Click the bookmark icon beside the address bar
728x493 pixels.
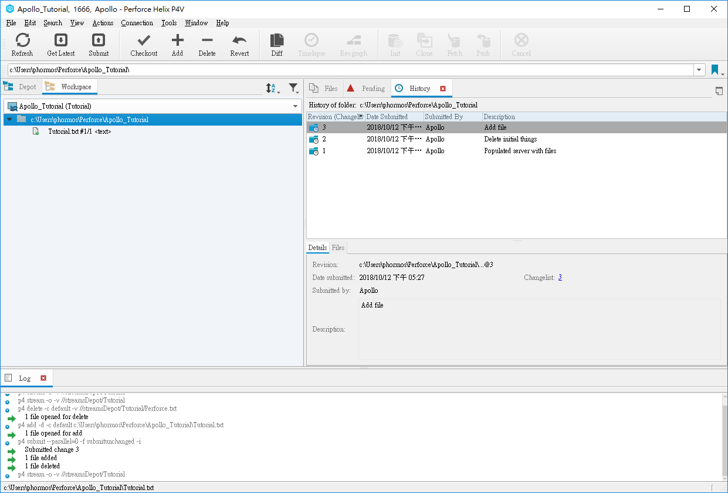point(715,69)
